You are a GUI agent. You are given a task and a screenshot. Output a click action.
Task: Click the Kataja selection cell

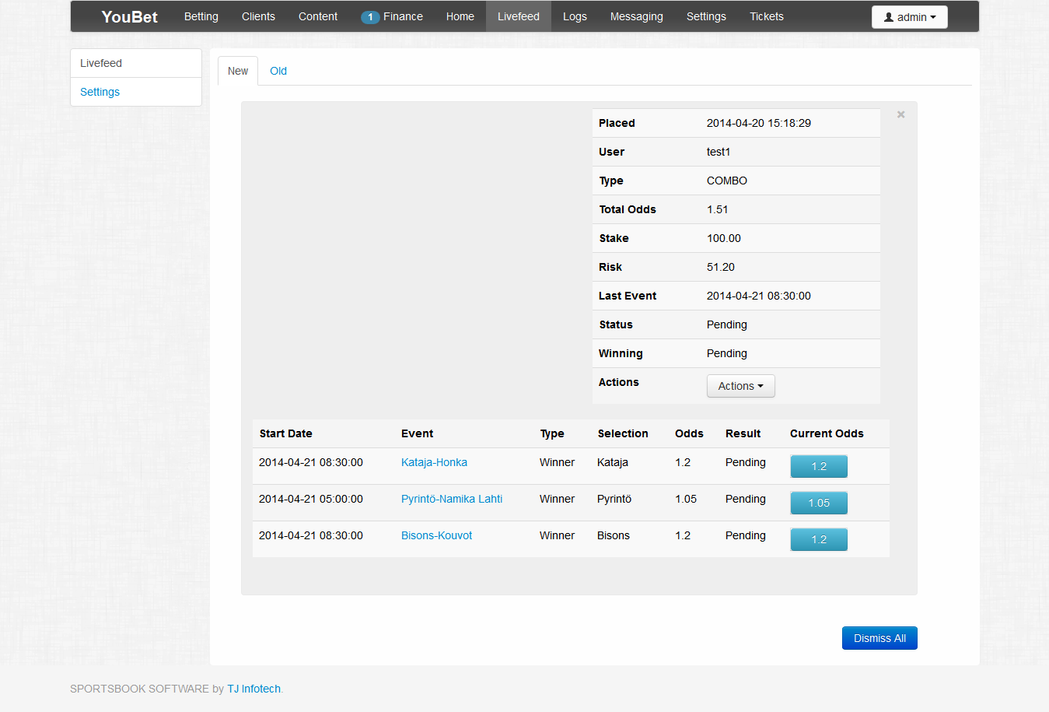(613, 462)
